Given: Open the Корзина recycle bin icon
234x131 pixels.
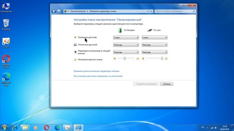Looking at the screenshot, I should point(6,25).
